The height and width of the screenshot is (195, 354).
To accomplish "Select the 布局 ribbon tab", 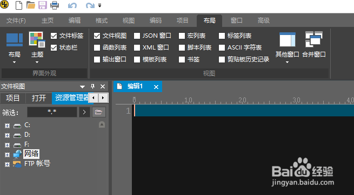I will (210, 20).
